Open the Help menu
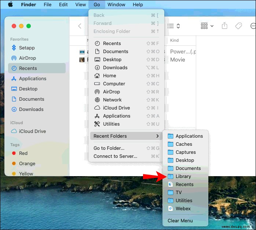Screen dimensions: 256x230 138,4
